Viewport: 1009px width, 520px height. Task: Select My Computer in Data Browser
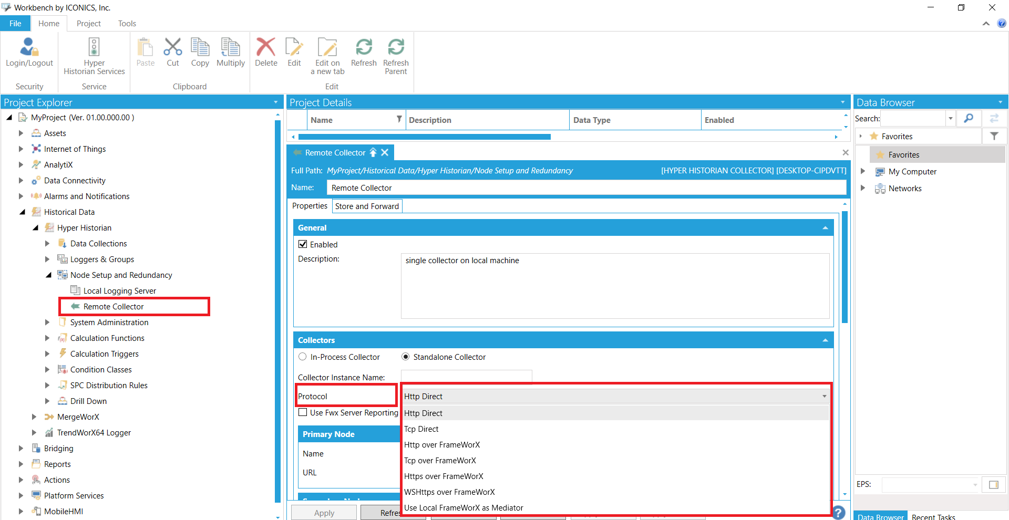tap(912, 172)
